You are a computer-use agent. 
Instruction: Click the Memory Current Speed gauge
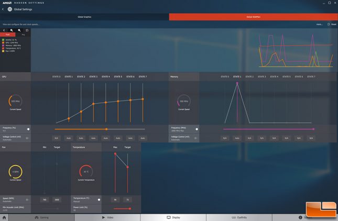(x=184, y=101)
